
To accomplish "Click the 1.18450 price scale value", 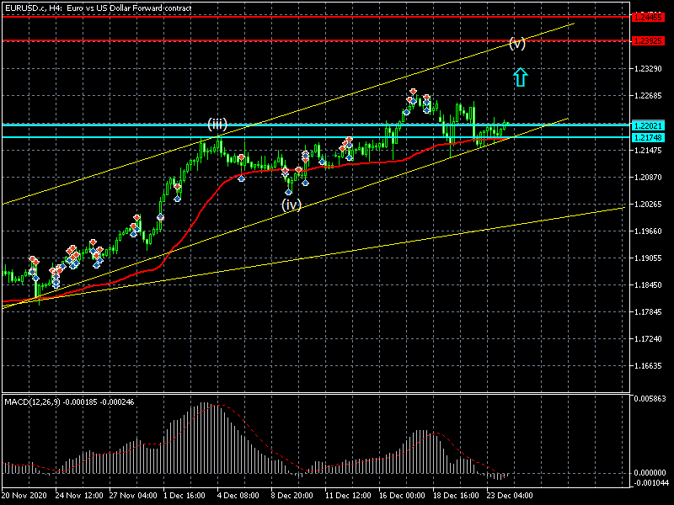I will coord(649,285).
